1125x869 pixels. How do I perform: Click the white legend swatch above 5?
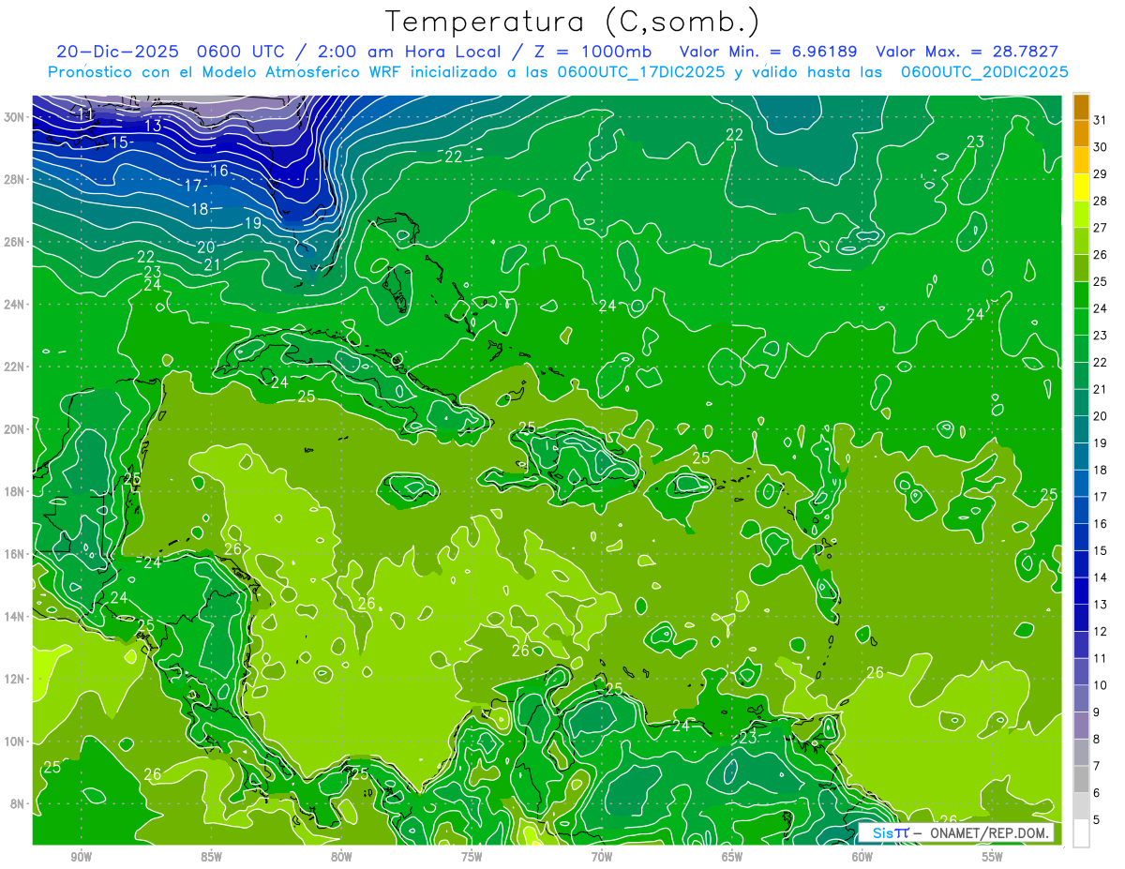point(1081,833)
